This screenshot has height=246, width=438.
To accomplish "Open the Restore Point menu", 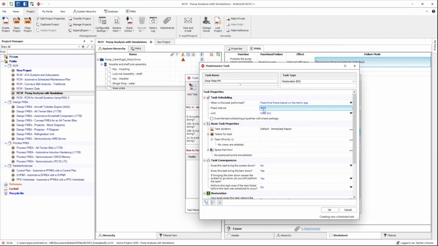I will click(117, 24).
